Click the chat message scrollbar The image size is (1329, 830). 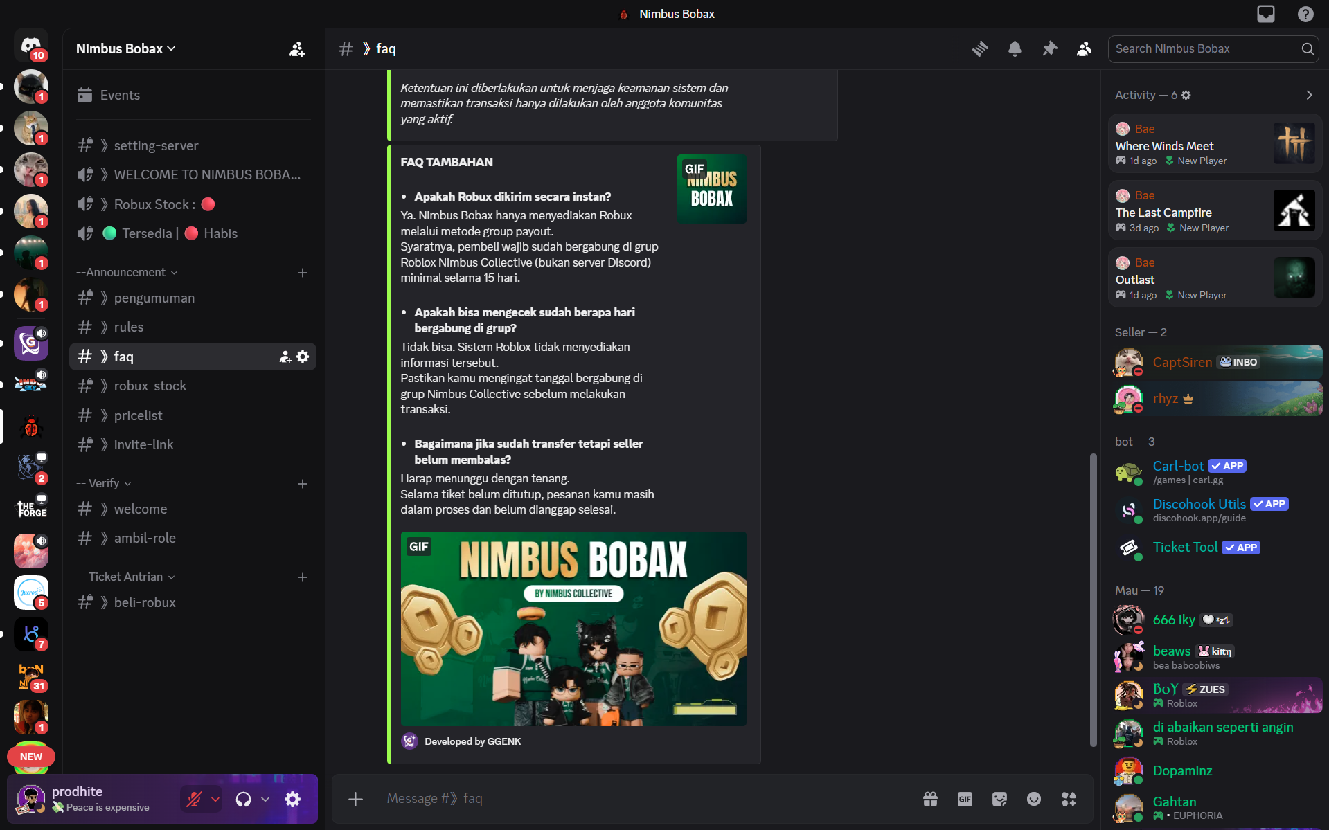(x=1094, y=599)
